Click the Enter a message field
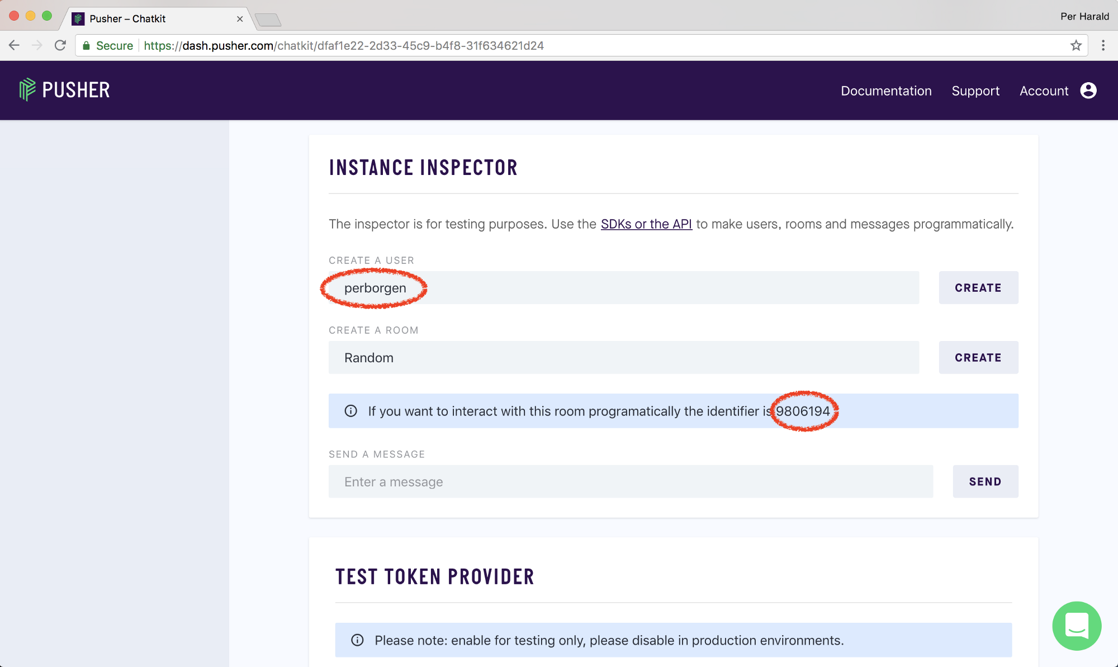The width and height of the screenshot is (1118, 667). click(631, 481)
